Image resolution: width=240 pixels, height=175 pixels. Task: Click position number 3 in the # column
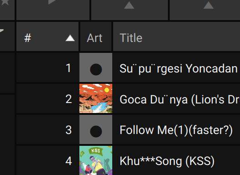68,130
